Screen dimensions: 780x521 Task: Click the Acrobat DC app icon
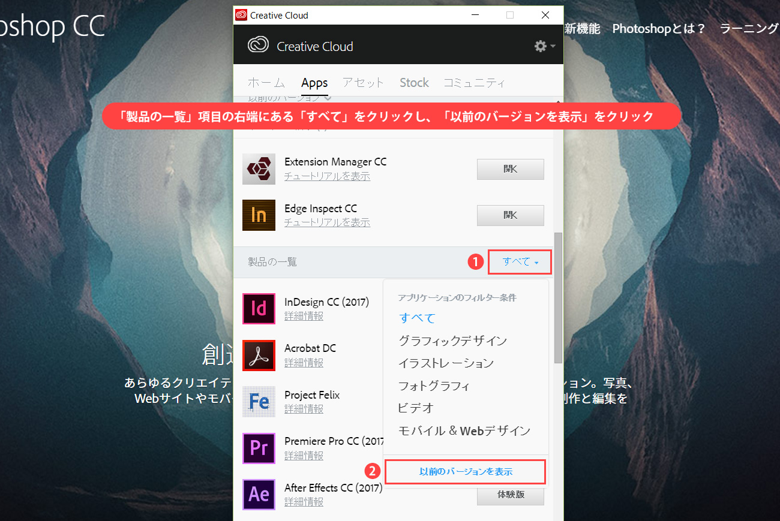click(x=259, y=355)
